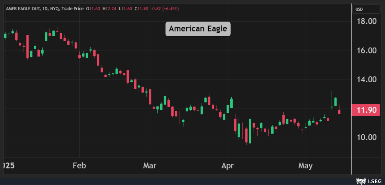Click the last red candlestick in May
Screen dimensions: 385x185
click(x=339, y=111)
